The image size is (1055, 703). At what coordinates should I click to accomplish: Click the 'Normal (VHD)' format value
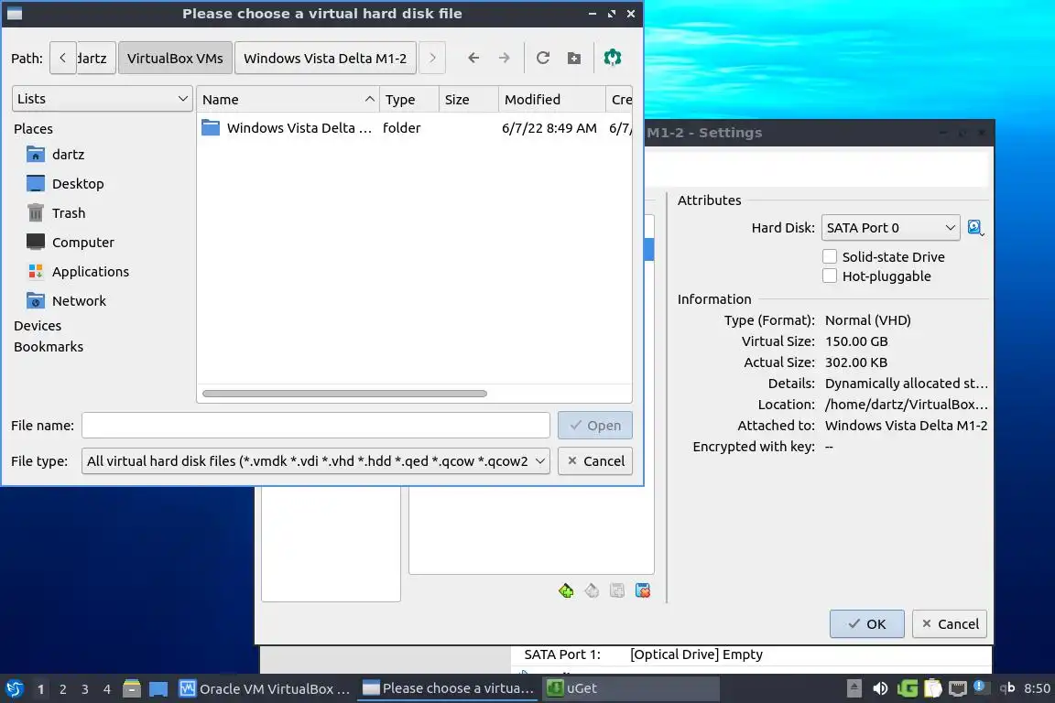pos(868,320)
